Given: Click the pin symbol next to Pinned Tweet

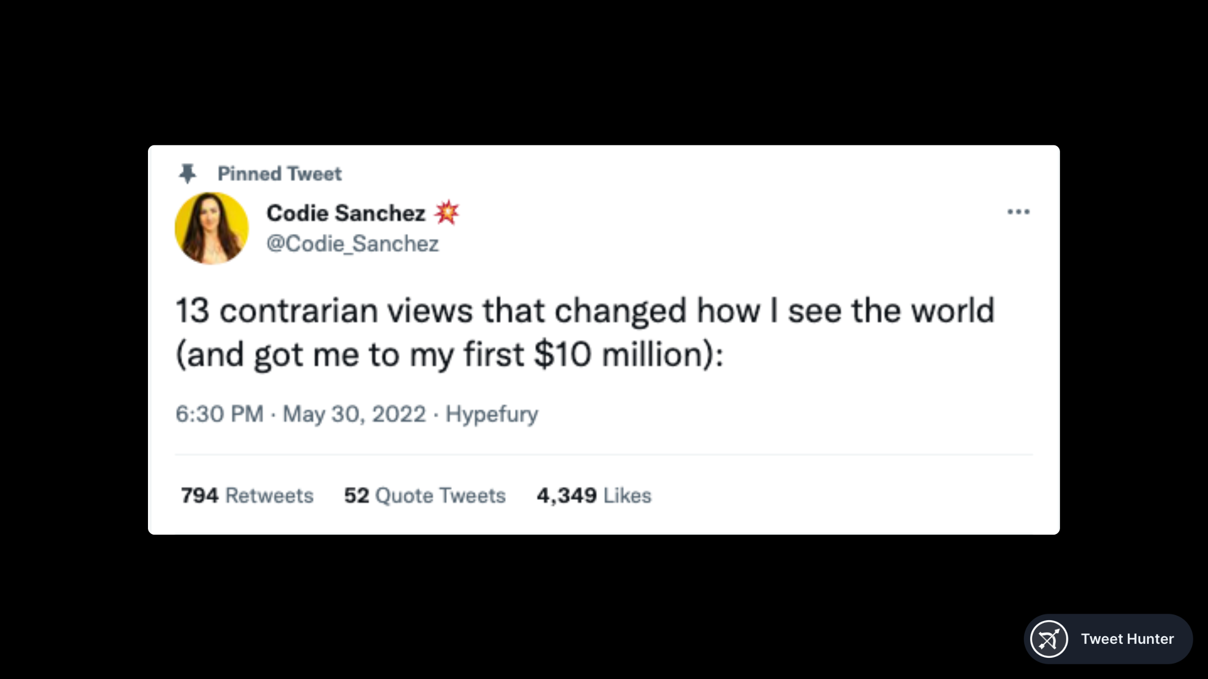Looking at the screenshot, I should coord(187,173).
